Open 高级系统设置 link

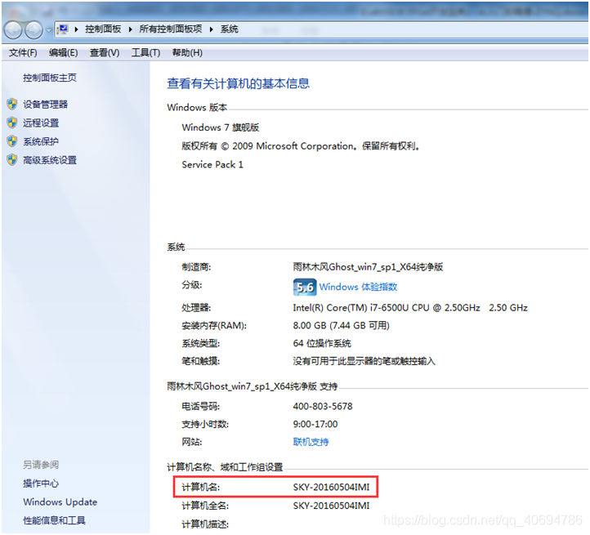coord(50,160)
